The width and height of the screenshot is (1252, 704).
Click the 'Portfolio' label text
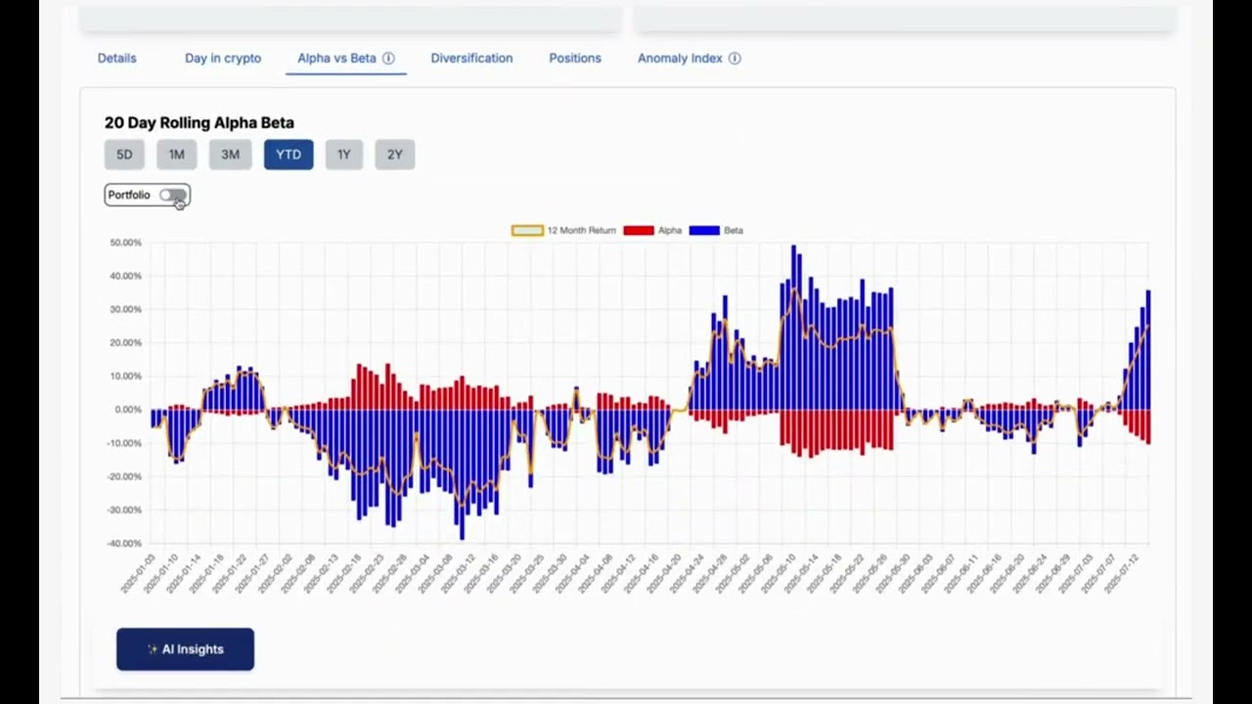click(129, 196)
